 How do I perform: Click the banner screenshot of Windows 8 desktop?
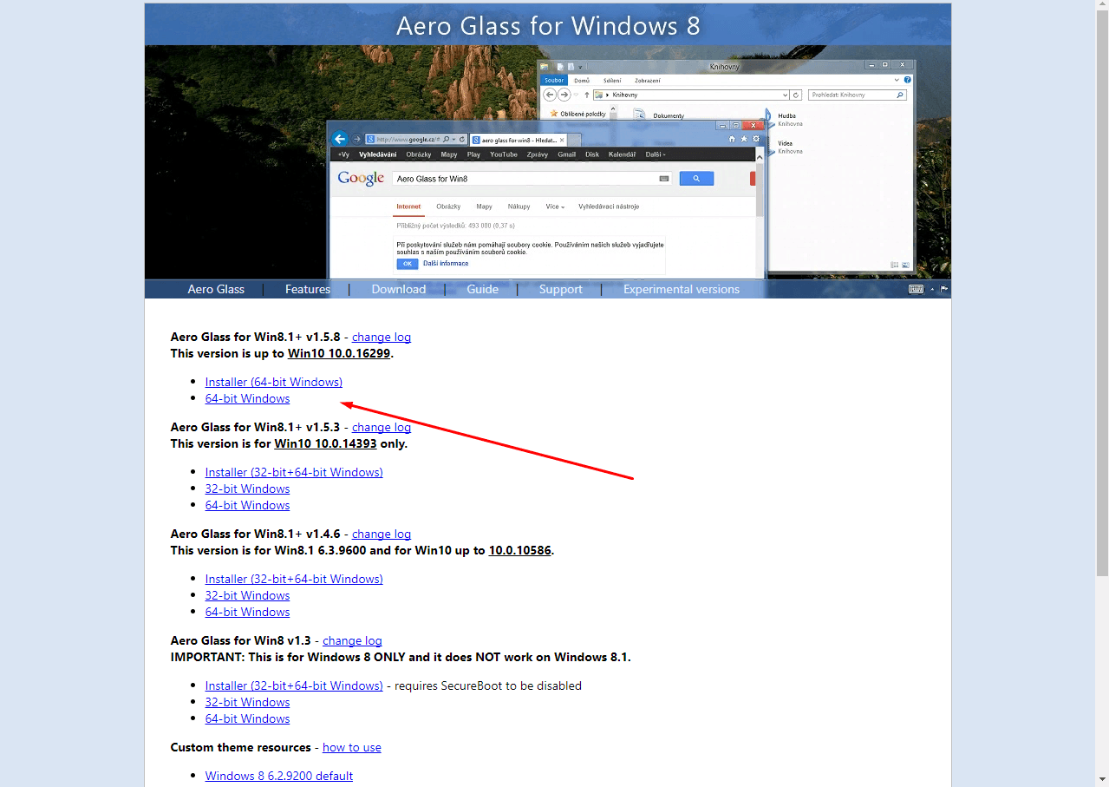548,161
